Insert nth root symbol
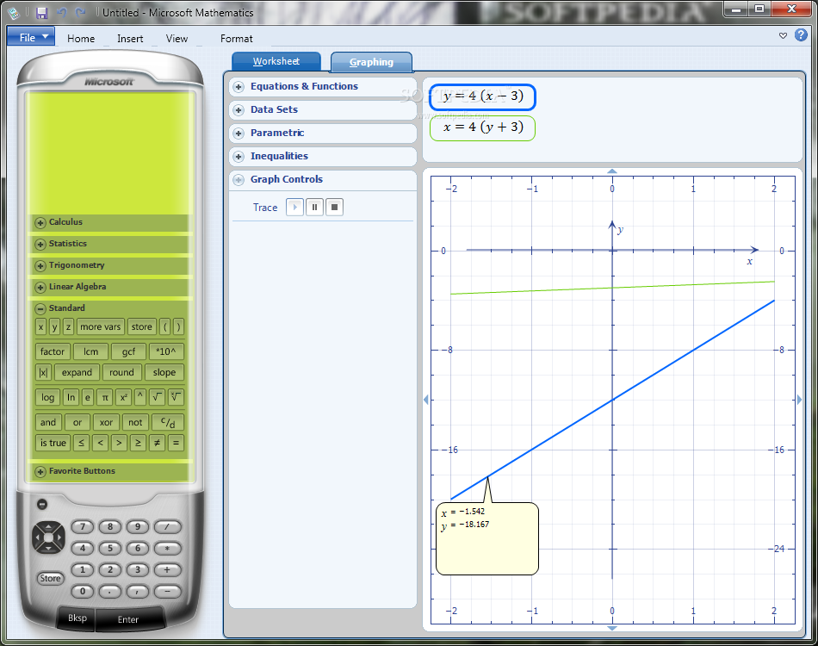 tap(176, 397)
